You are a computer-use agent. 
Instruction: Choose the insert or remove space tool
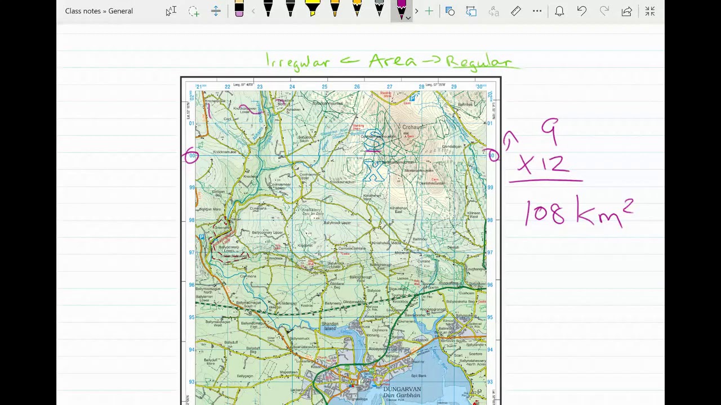(216, 11)
